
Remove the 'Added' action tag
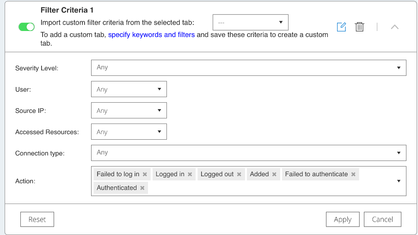[274, 174]
